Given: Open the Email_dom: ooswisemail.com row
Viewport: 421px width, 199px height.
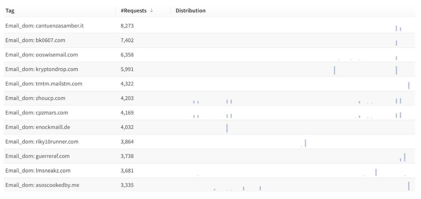Looking at the screenshot, I should [x=42, y=55].
